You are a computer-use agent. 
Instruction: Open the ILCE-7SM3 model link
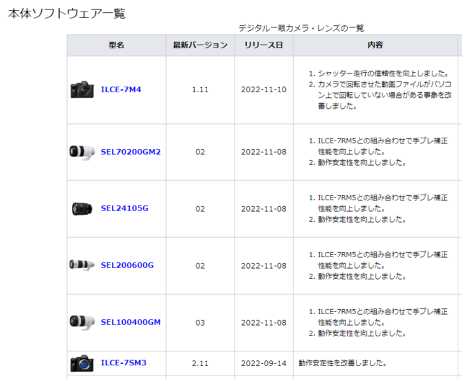(123, 362)
